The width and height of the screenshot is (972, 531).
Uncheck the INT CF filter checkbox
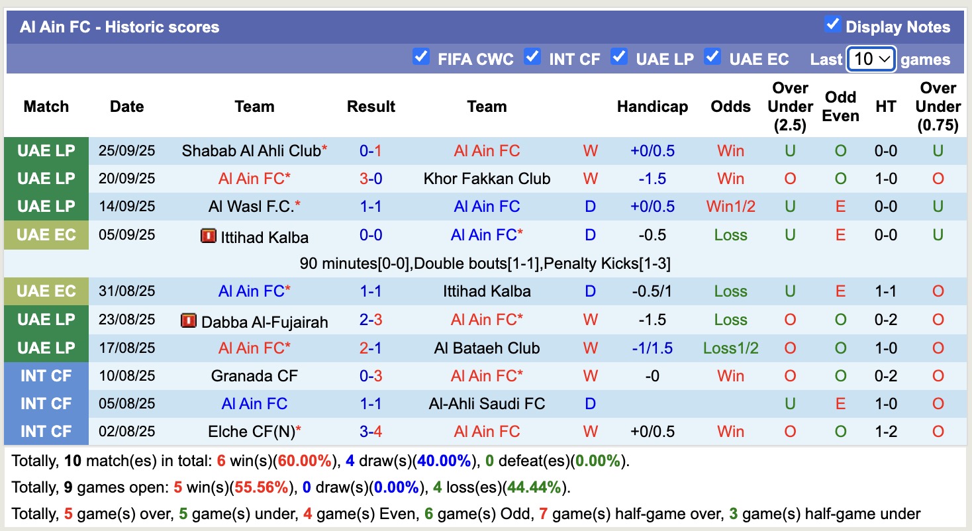point(532,58)
